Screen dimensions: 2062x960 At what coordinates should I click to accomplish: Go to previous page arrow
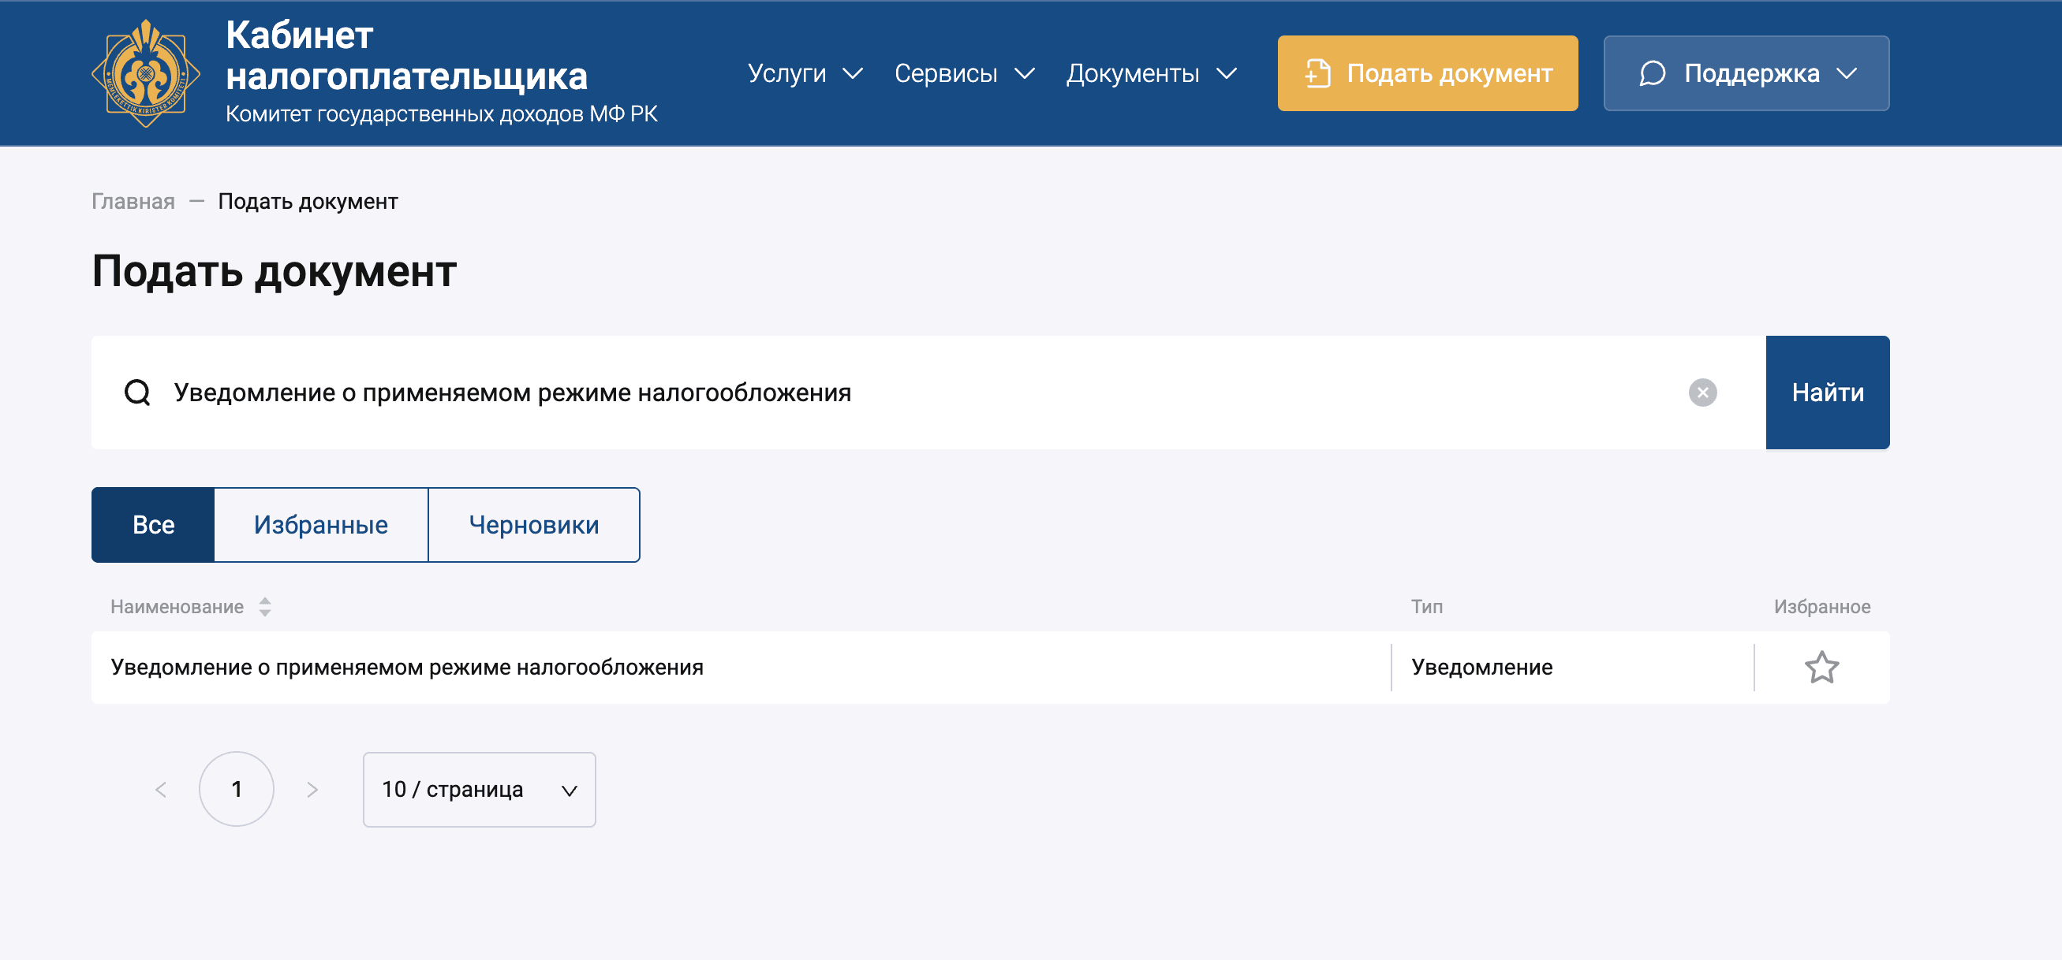tap(161, 791)
